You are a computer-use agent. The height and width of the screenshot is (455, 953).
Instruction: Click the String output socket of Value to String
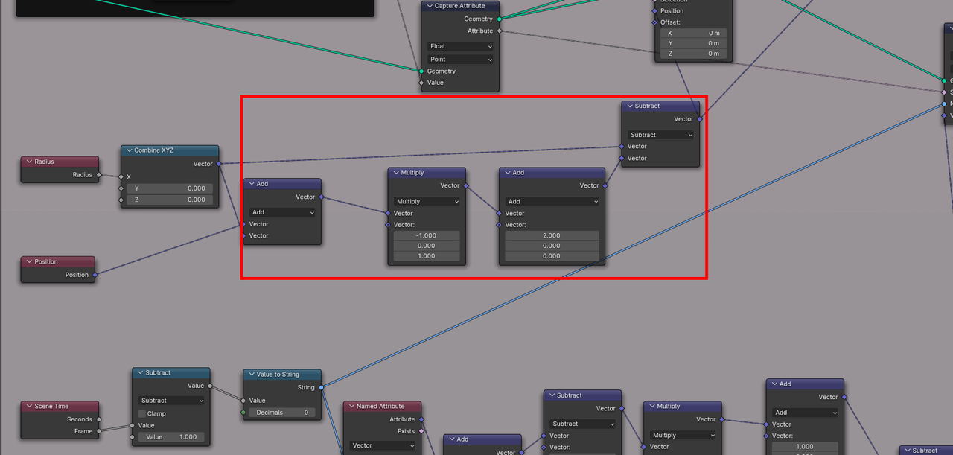321,387
